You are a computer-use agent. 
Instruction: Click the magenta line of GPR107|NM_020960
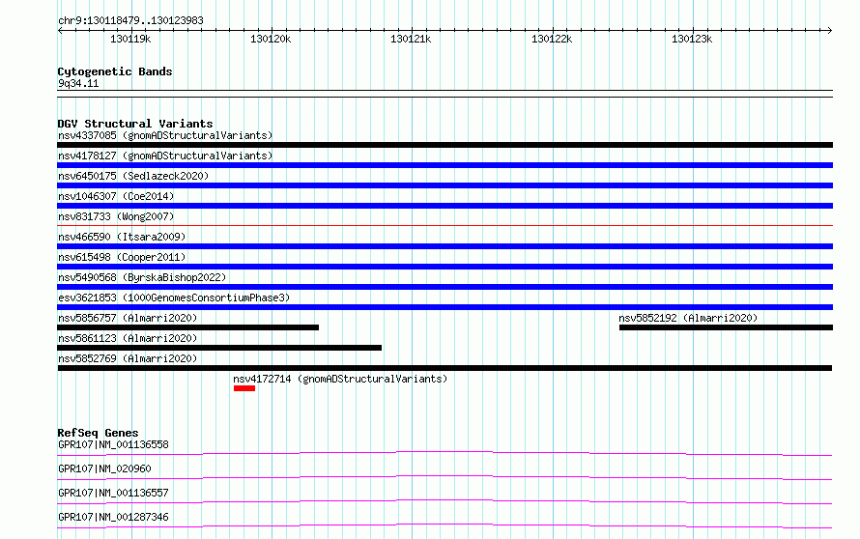444,477
